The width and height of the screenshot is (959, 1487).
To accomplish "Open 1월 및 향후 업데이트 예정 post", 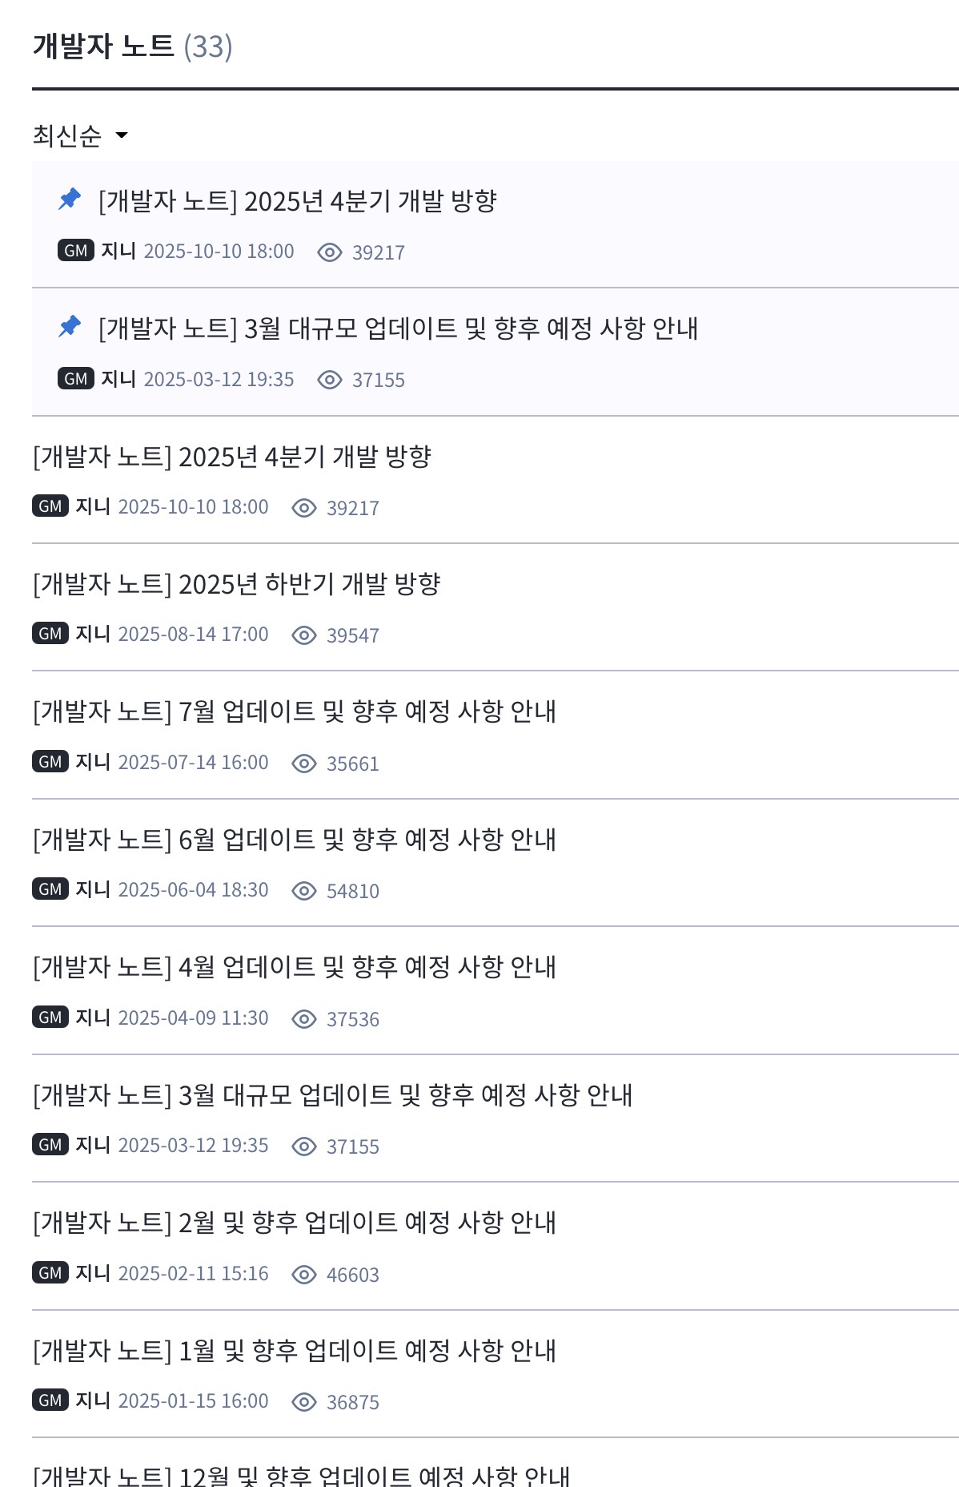I will pyautogui.click(x=294, y=1351).
